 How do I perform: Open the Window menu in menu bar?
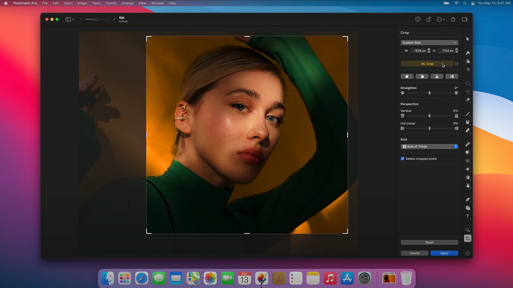point(157,3)
